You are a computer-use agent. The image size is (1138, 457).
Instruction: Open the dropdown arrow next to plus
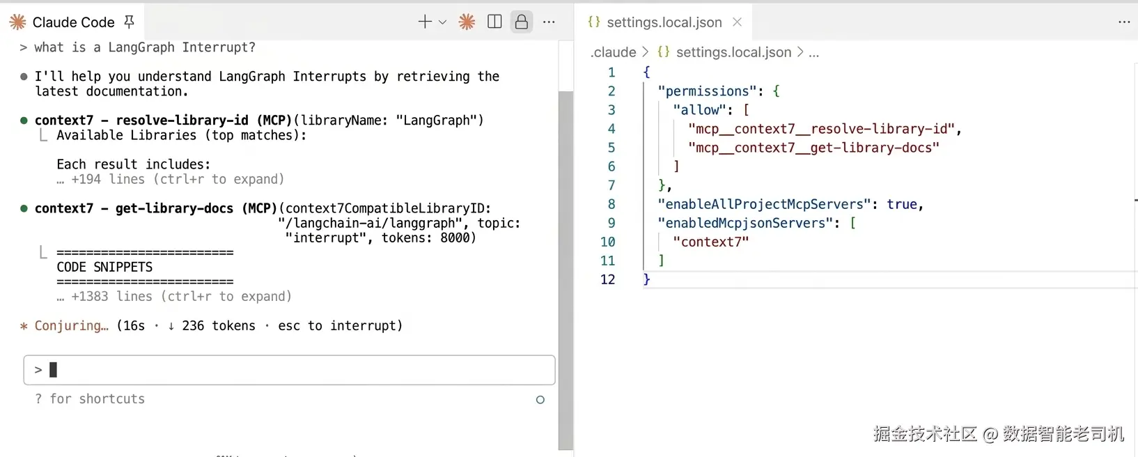tap(442, 22)
